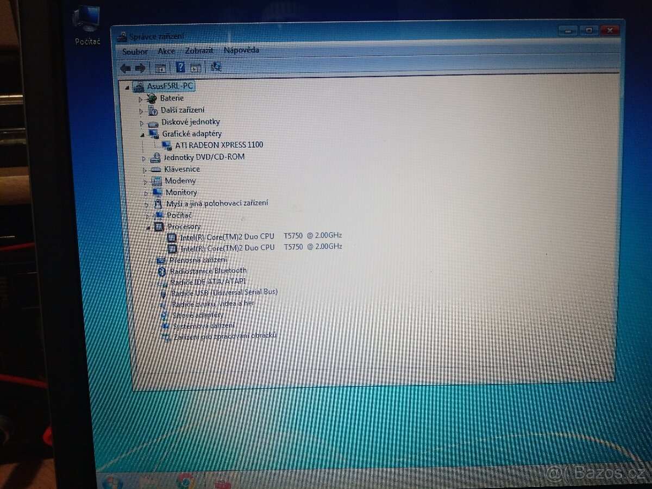Click the Baterie battery icon

point(152,98)
